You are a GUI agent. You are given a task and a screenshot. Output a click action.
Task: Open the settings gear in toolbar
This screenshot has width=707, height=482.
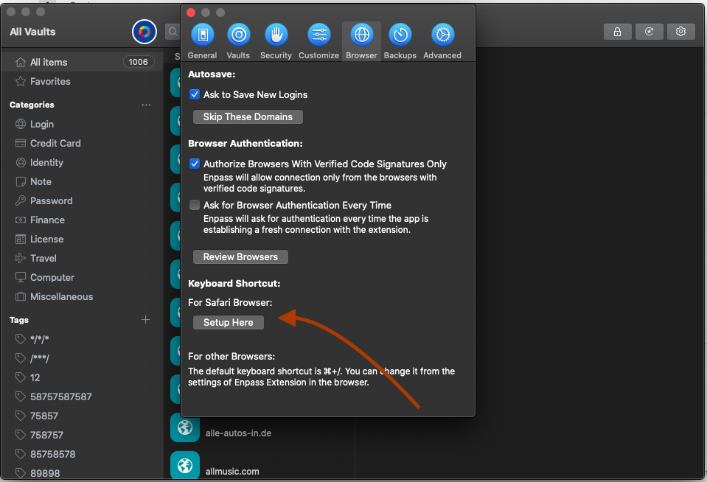pyautogui.click(x=680, y=32)
